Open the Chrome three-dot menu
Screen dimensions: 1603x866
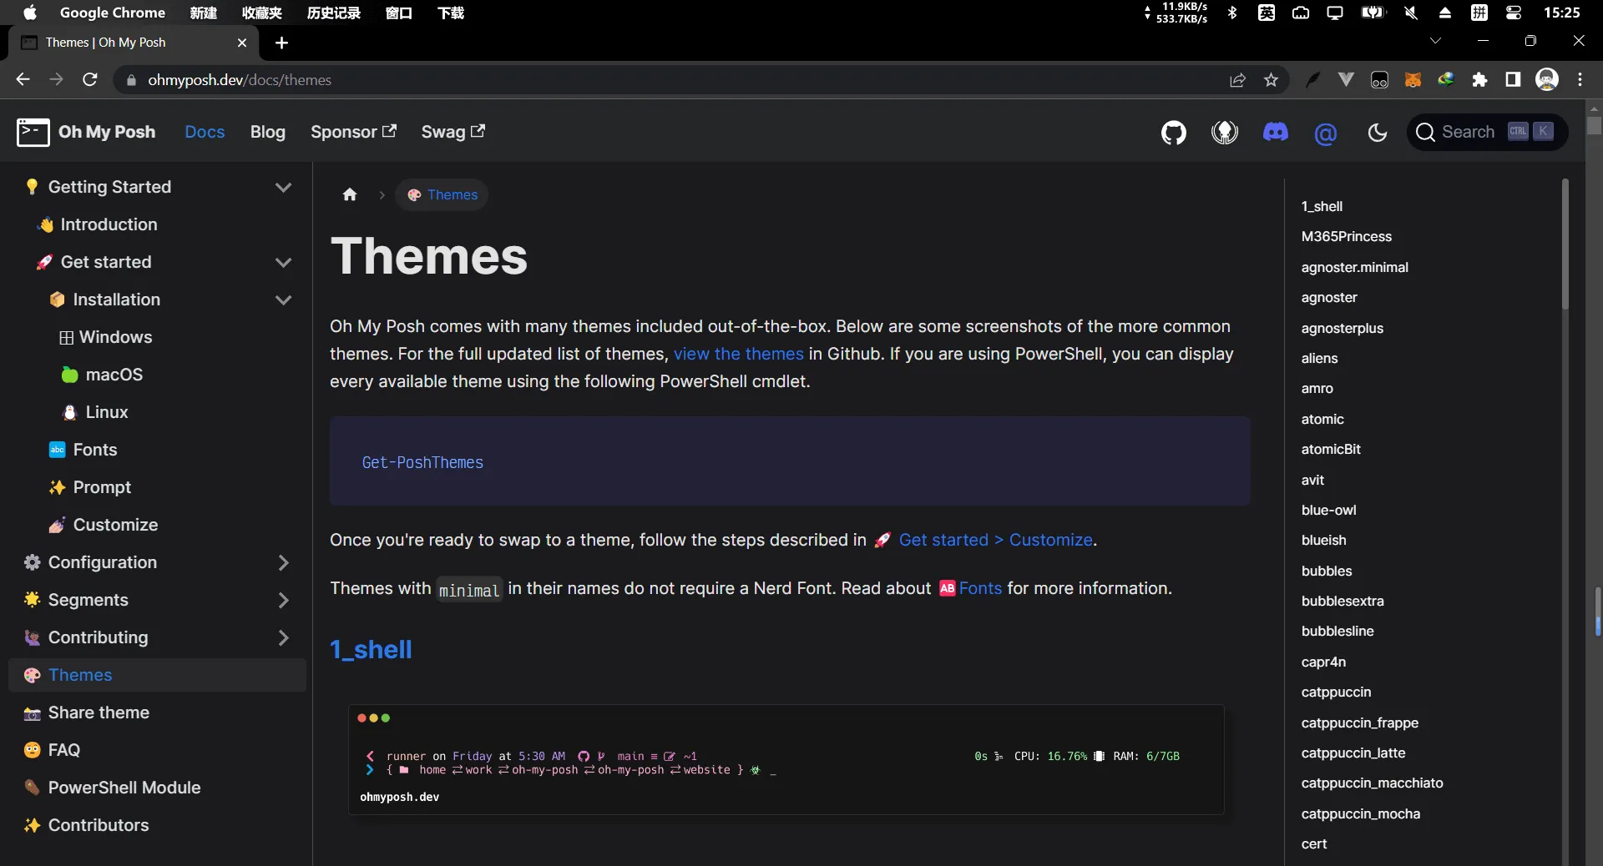1580,79
